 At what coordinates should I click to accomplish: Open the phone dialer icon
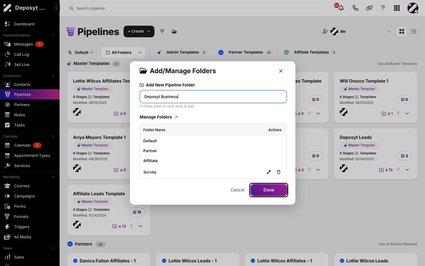point(355,8)
